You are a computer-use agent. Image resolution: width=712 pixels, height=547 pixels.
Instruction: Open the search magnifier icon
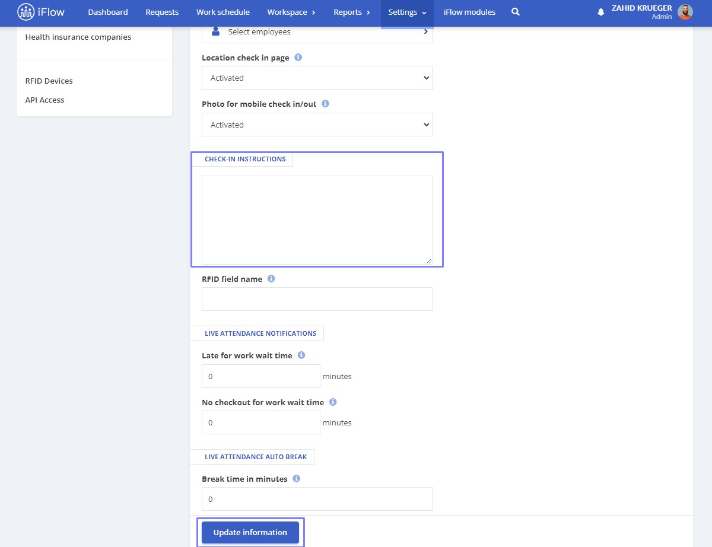coord(516,12)
